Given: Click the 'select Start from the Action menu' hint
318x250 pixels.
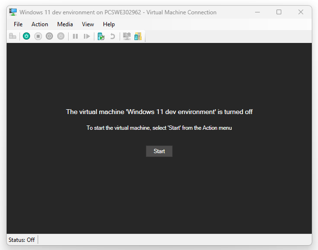Looking at the screenshot, I should click(x=192, y=128).
